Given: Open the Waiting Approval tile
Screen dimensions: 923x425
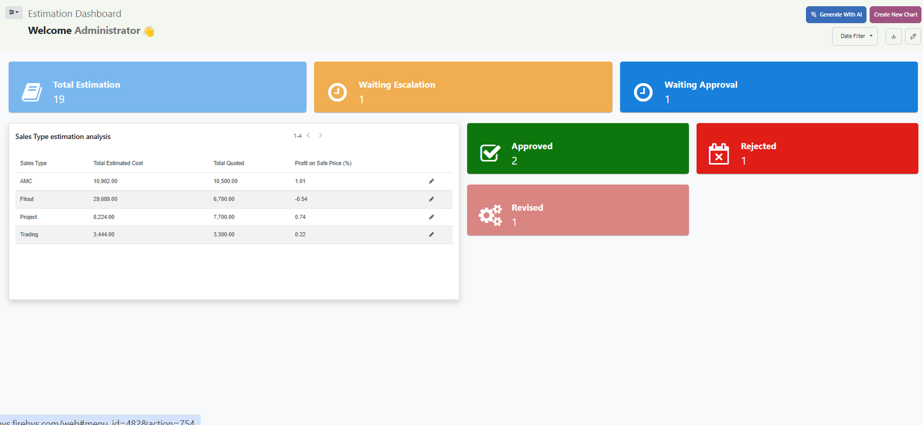Looking at the screenshot, I should pos(768,87).
